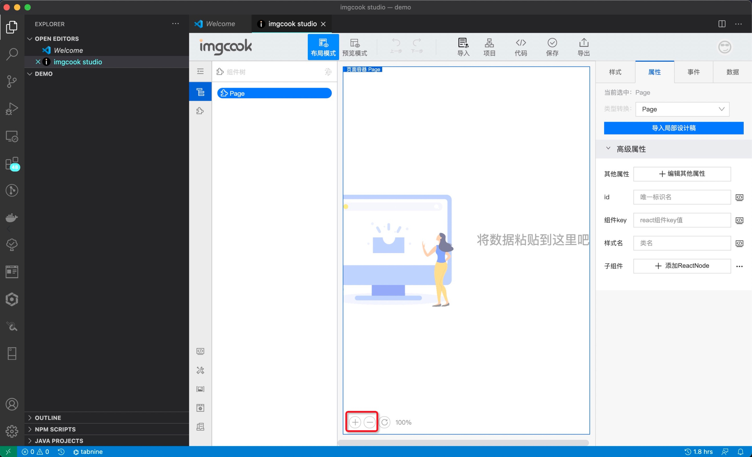
Task: Click the split editor icon
Action: [x=722, y=24]
